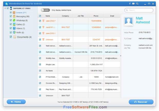This screenshot has width=159, height=111.
Task: Select the Mobility Ass... contact row
Action: tap(79, 58)
